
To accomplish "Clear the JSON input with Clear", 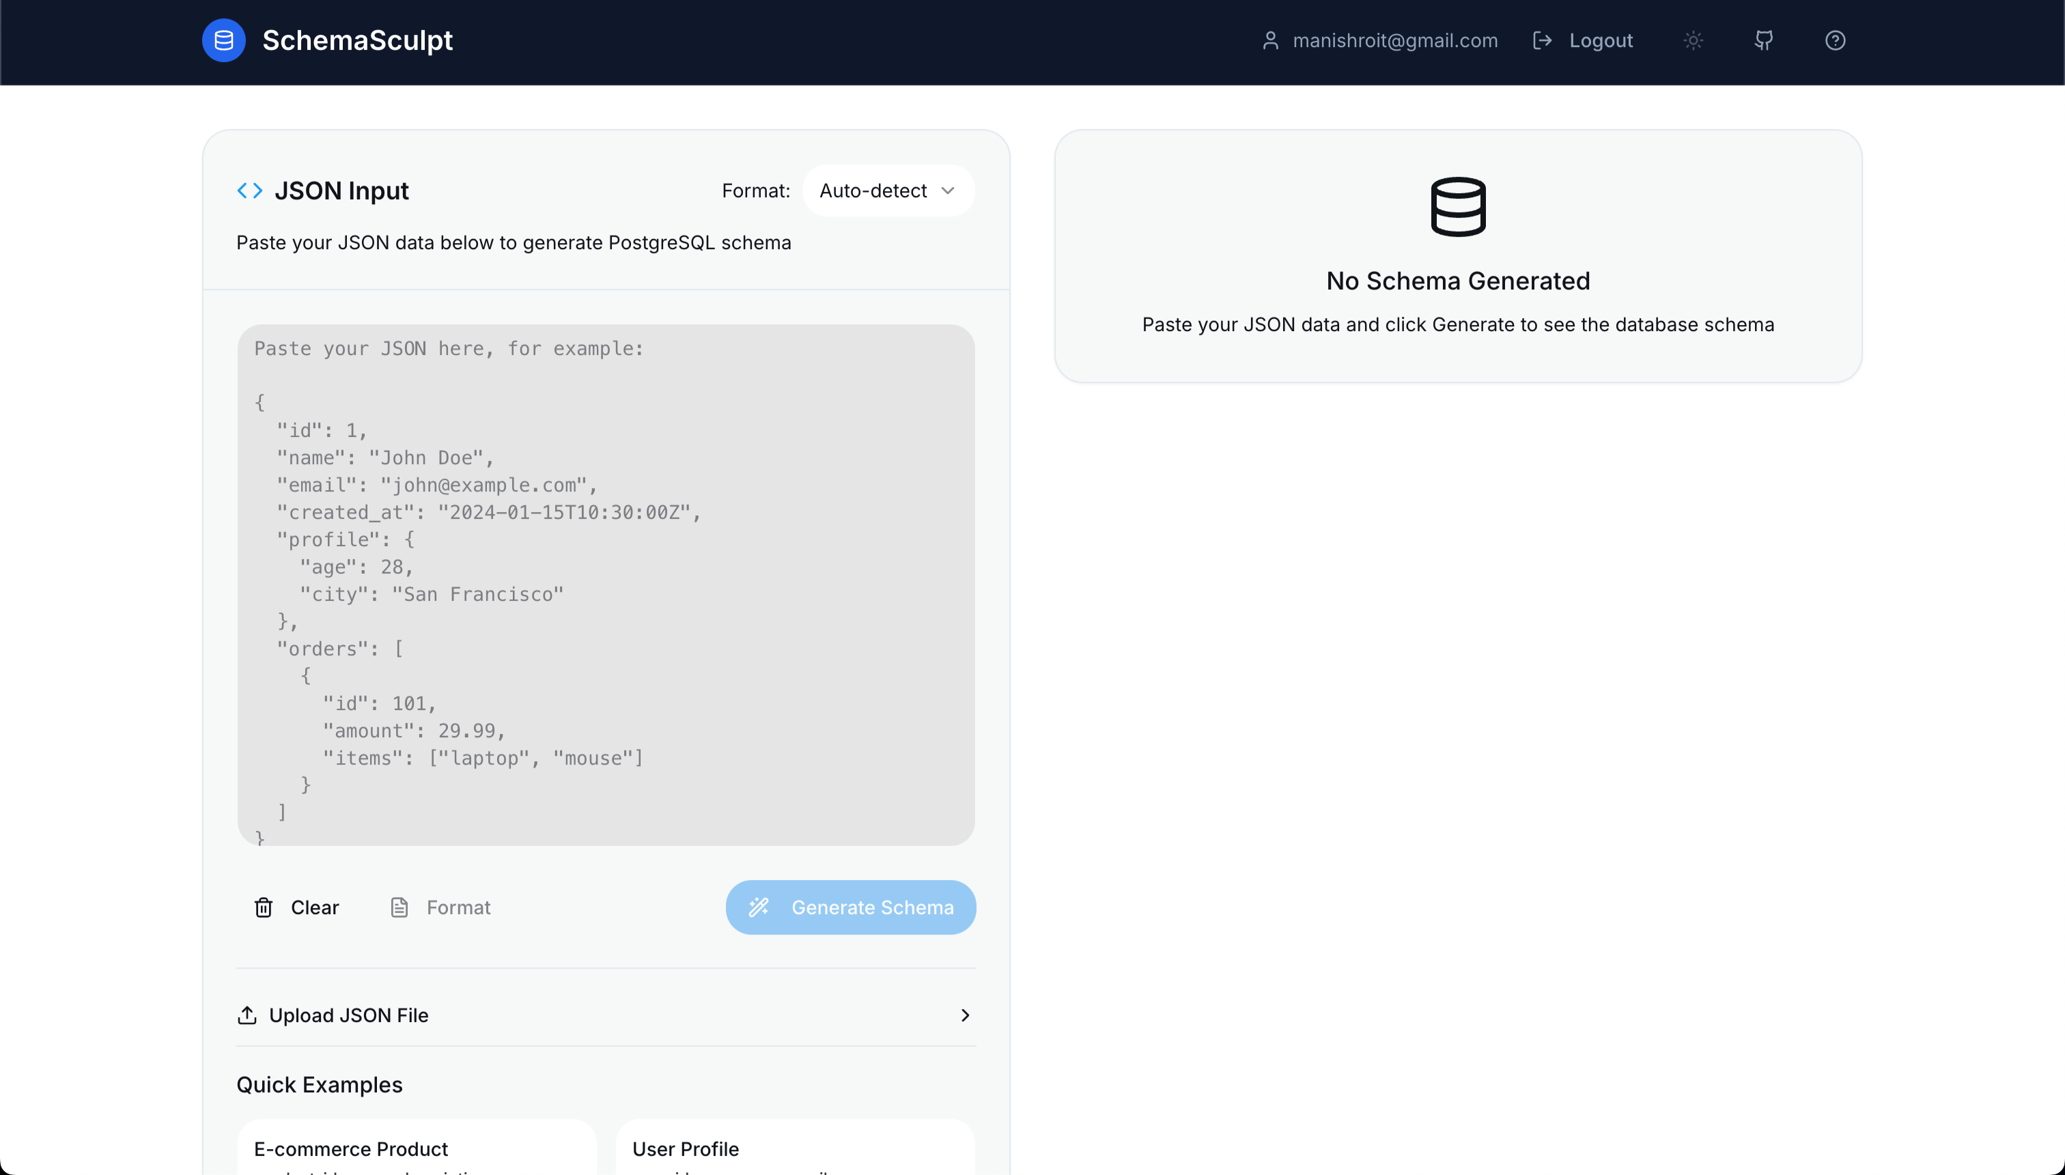I will (x=296, y=907).
